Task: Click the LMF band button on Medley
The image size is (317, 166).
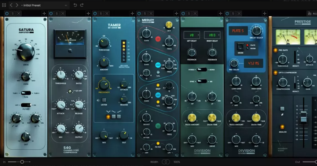Action: tap(158, 95)
